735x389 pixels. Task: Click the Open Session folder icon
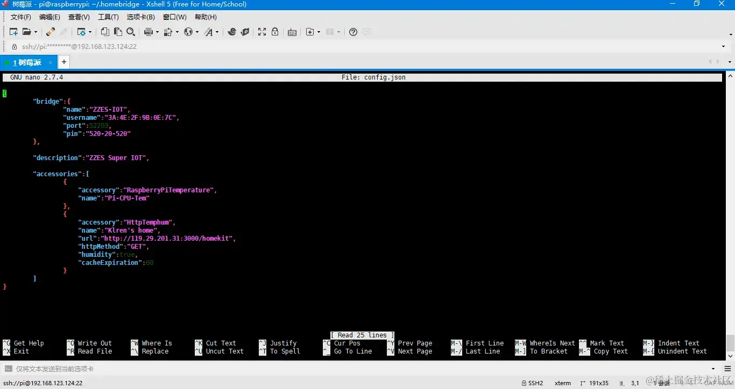click(x=26, y=32)
